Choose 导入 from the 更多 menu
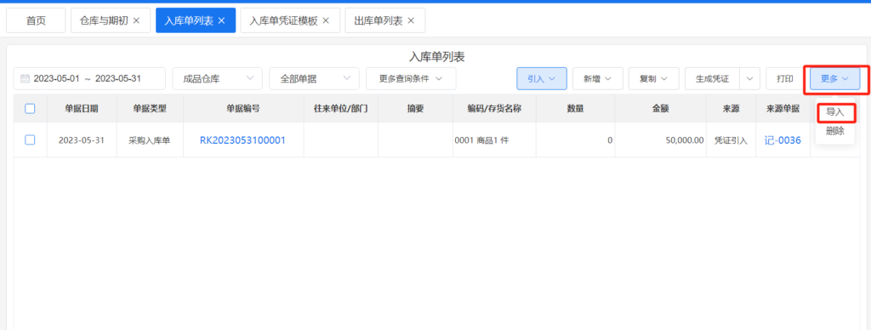The height and width of the screenshot is (330, 871). coord(835,113)
